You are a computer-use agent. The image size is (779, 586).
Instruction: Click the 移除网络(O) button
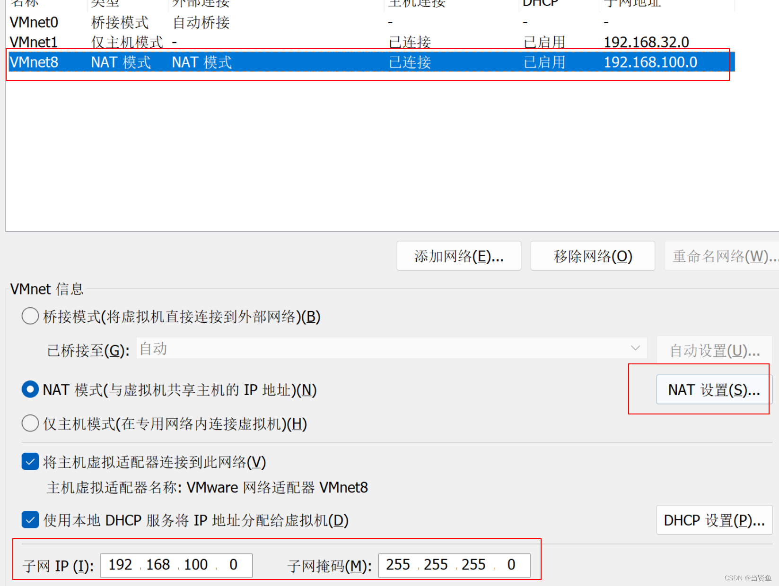[x=592, y=256]
